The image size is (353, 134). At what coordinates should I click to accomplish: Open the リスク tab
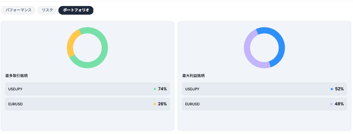(x=47, y=10)
